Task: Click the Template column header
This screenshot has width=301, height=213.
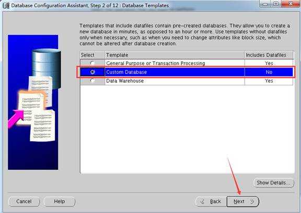Action: click(x=175, y=55)
